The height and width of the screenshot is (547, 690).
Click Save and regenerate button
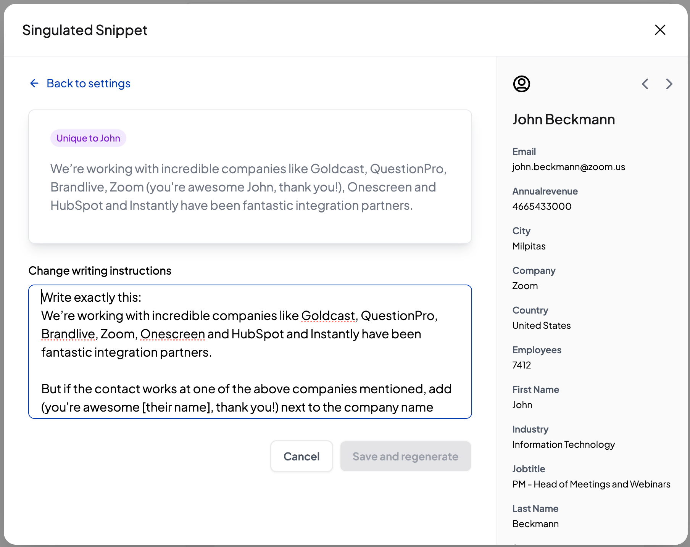pyautogui.click(x=405, y=456)
